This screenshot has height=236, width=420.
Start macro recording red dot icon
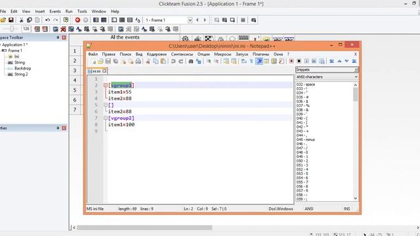[x=291, y=61]
